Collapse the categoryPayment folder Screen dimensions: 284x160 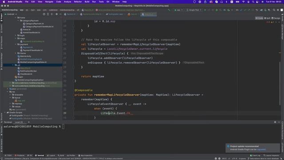[18, 21]
